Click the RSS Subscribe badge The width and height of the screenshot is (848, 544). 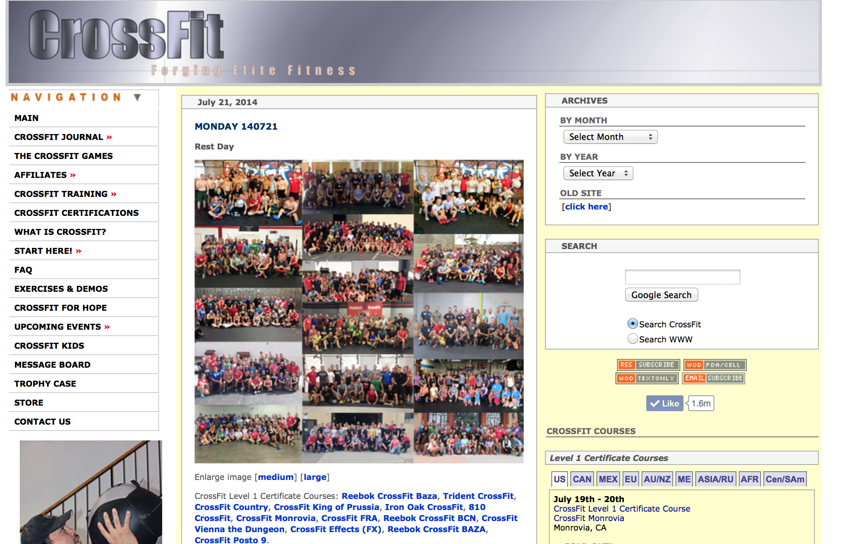[648, 365]
